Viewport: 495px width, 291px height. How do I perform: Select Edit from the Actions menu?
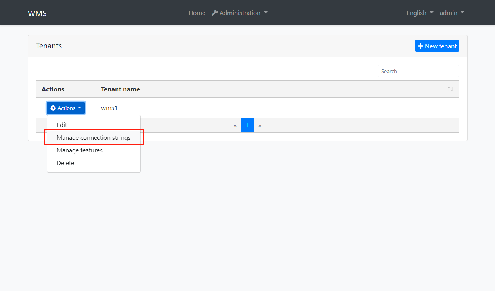(62, 125)
